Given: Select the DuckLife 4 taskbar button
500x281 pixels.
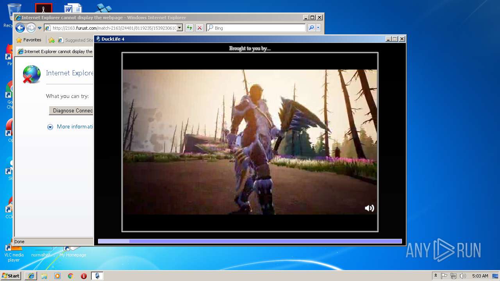Looking at the screenshot, I should coord(97,276).
